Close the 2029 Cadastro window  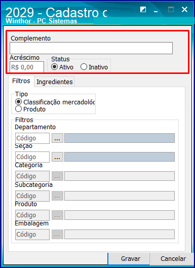tap(184, 10)
